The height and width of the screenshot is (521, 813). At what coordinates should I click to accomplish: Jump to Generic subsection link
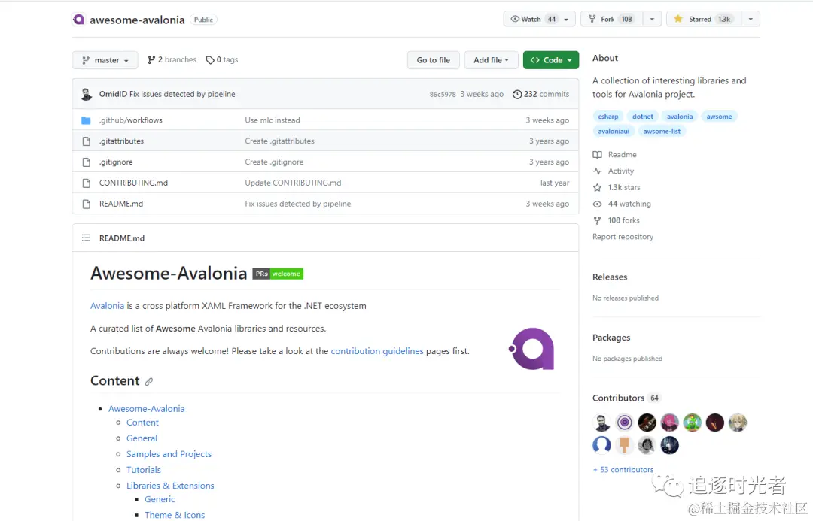pos(160,499)
